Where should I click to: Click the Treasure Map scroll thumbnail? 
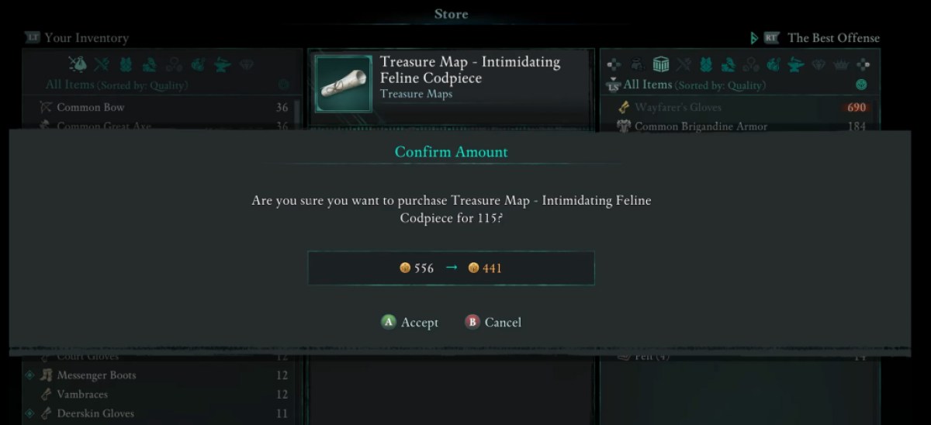tap(343, 84)
